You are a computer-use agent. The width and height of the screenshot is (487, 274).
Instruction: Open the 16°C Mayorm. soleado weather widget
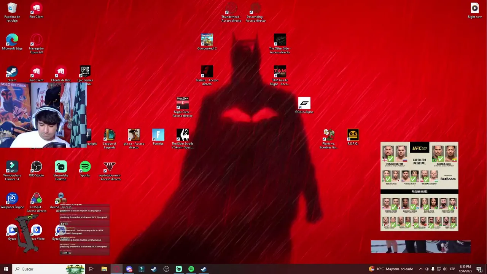click(x=391, y=269)
